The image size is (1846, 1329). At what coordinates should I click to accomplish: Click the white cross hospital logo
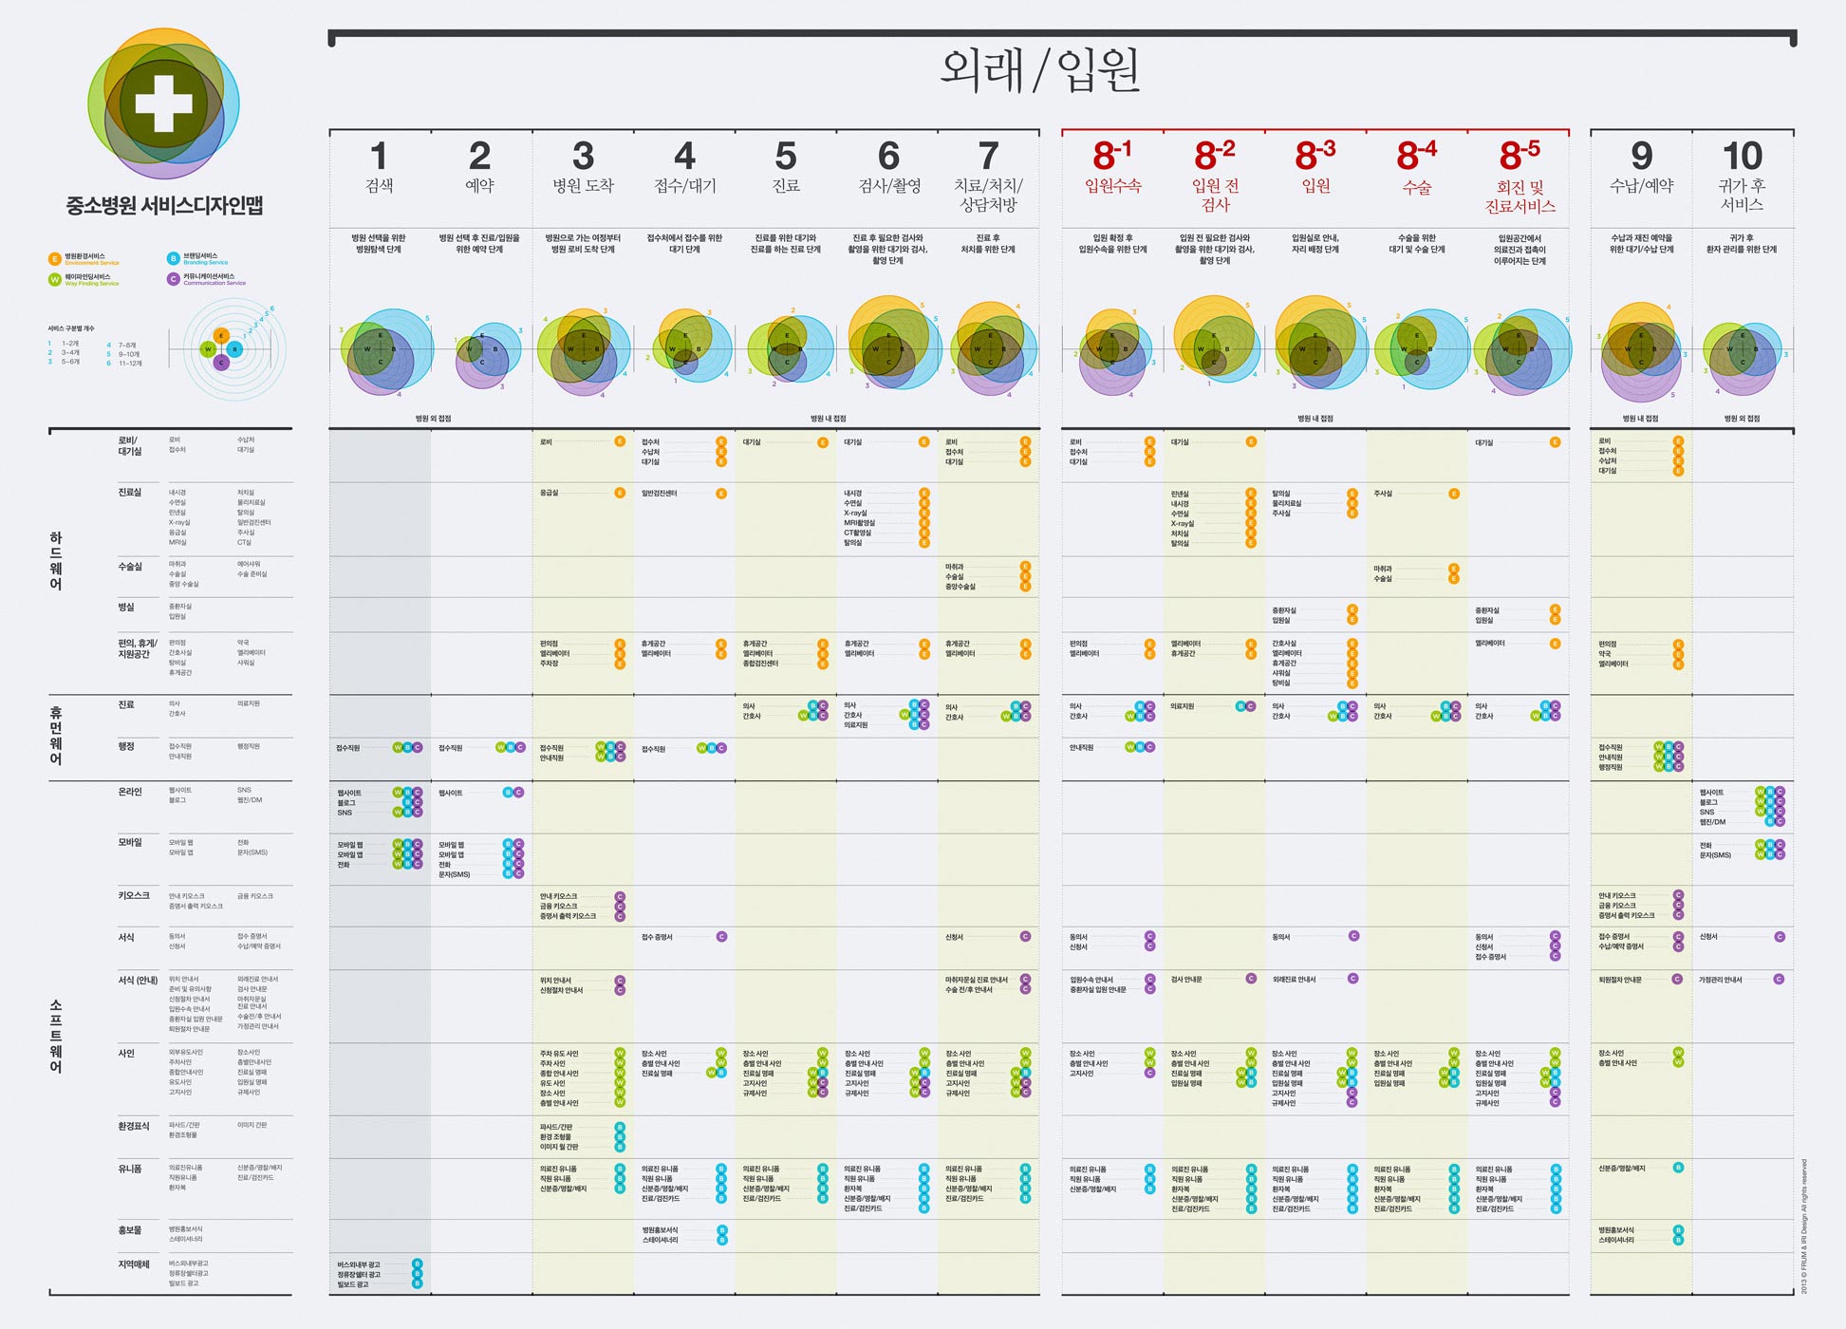pos(163,103)
